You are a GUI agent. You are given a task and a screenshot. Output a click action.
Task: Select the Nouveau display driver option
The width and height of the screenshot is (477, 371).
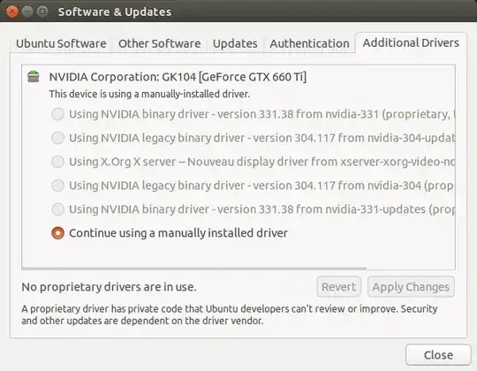tap(254, 162)
